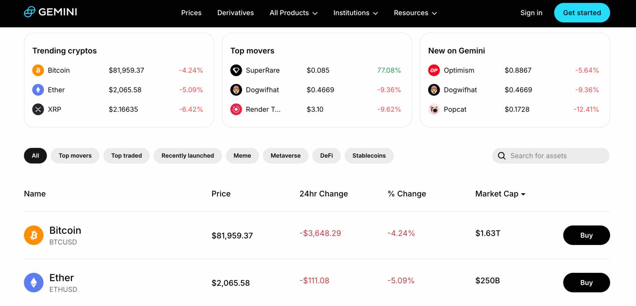636x306 pixels.
Task: Click SuperRare icon in Top movers
Action: pyautogui.click(x=236, y=70)
